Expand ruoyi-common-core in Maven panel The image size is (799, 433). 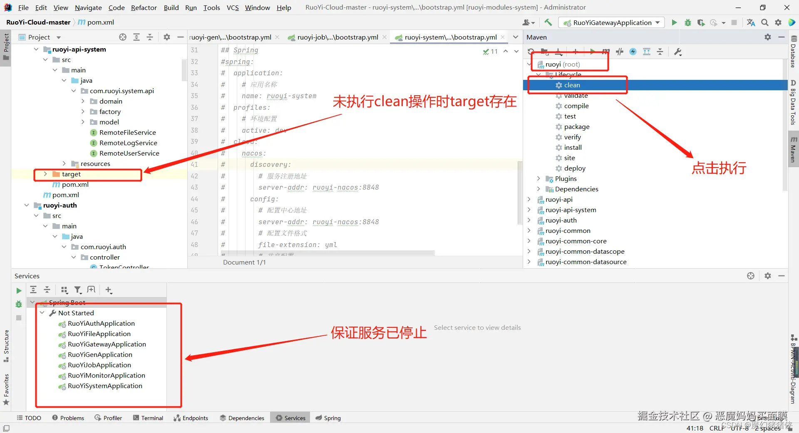point(529,241)
